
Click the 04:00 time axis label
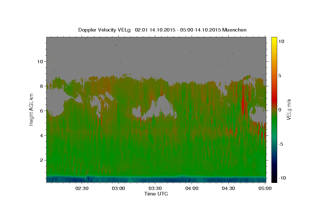pos(192,188)
